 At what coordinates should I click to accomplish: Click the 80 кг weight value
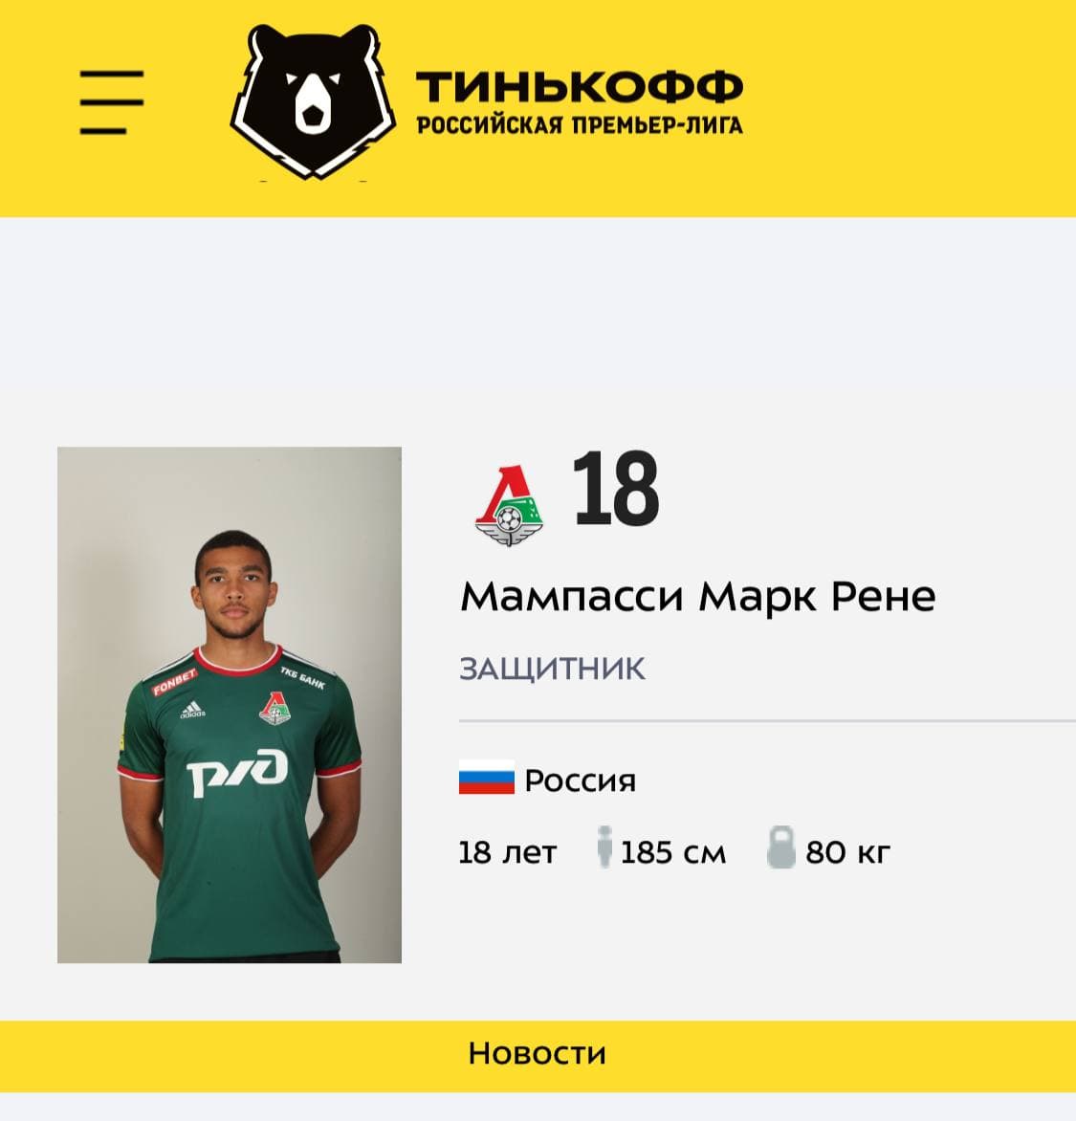click(847, 851)
